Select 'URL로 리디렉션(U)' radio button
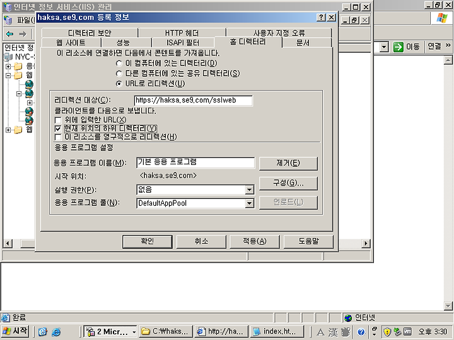Viewport: 454px width, 340px height. tap(119, 84)
